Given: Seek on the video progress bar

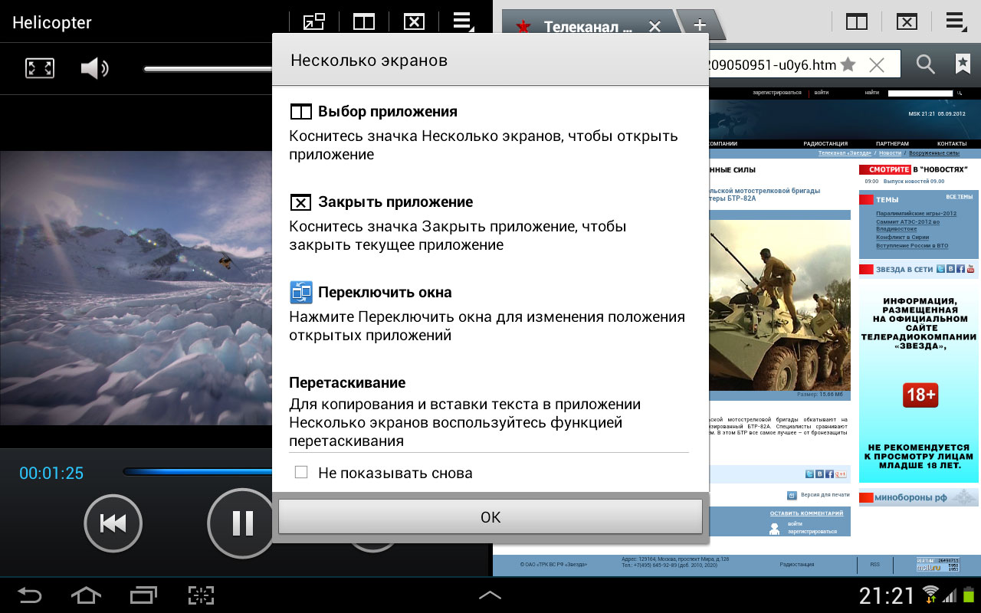Looking at the screenshot, I should tap(198, 472).
